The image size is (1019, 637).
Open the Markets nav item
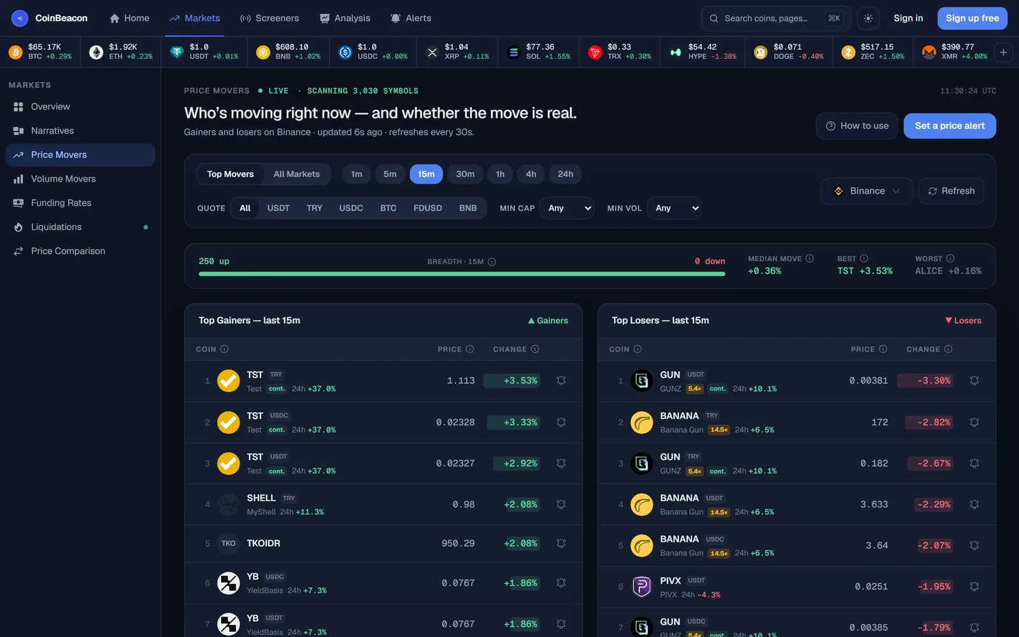click(195, 18)
